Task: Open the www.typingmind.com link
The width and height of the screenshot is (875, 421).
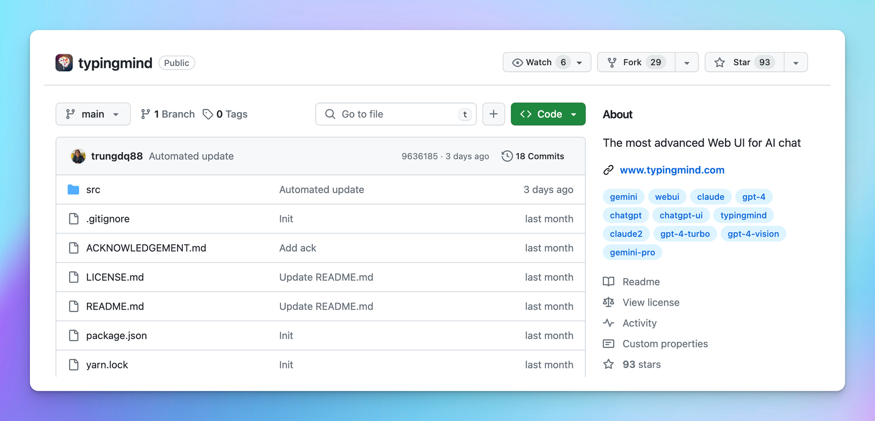Action: point(672,170)
